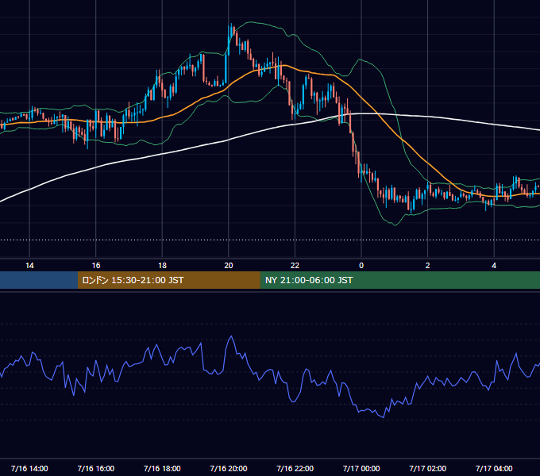Viewport: 540px width, 476px height.
Task: Click the 14 hour label on price chart axis
Action: click(29, 266)
